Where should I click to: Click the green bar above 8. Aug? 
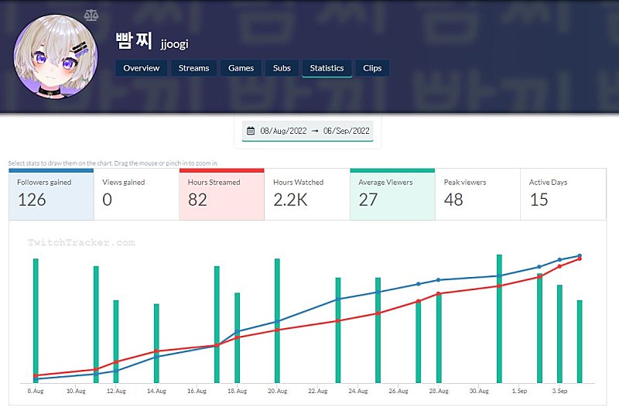click(36, 320)
